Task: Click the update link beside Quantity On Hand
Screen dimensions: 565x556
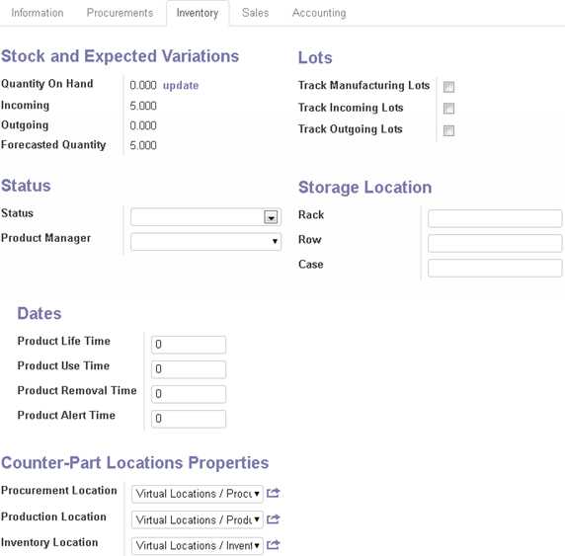Action: (x=181, y=85)
